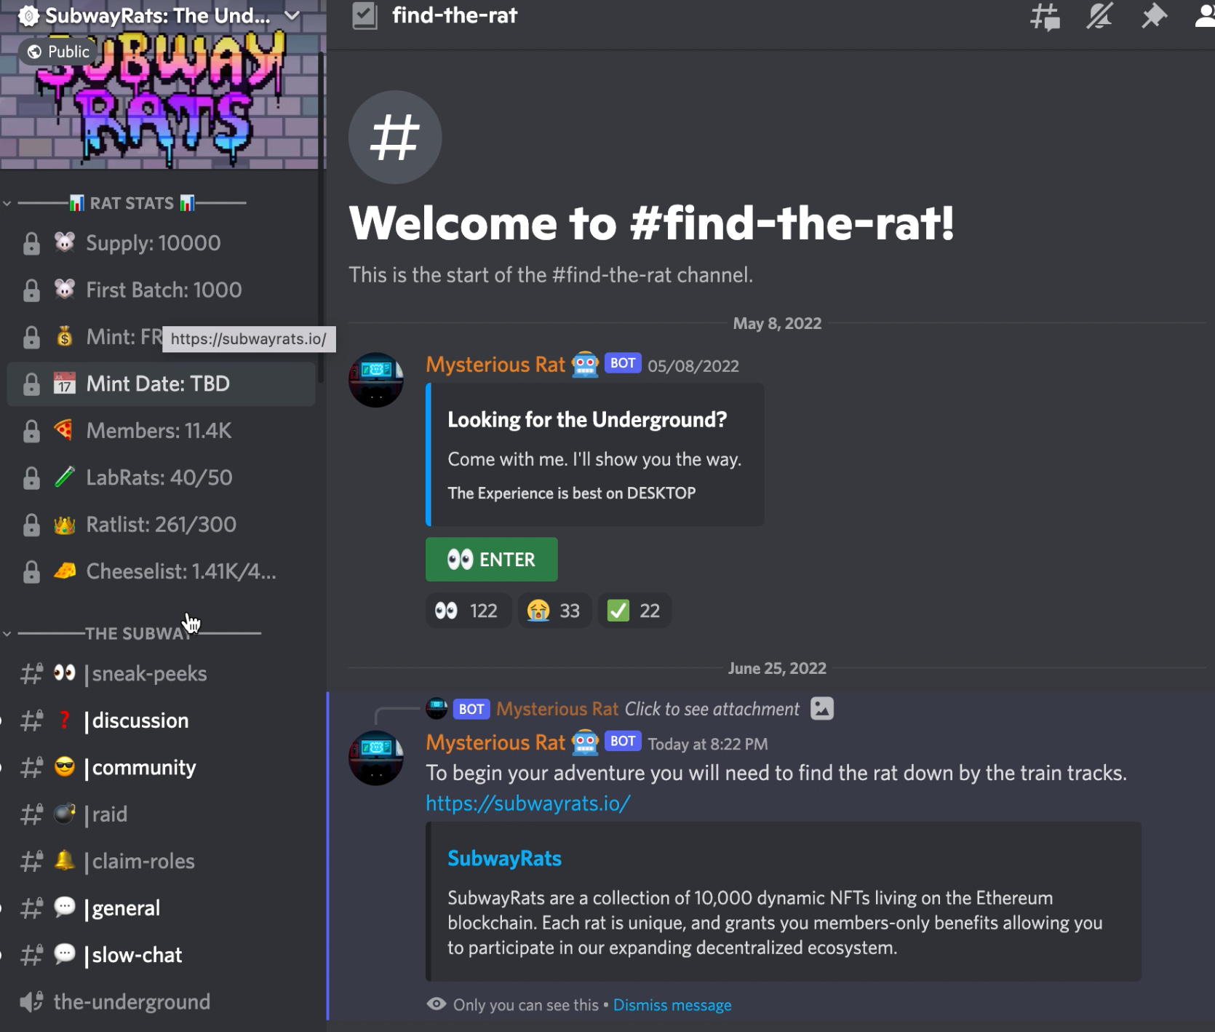The image size is (1215, 1032).
Task: Click the 'Click to see attachment' reply text
Action: 712,709
